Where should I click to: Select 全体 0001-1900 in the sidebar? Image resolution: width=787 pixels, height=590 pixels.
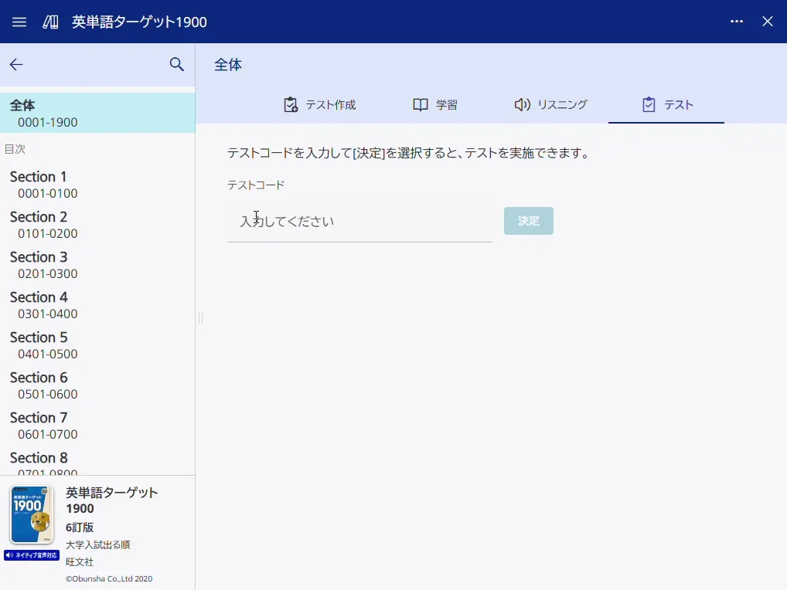[97, 112]
